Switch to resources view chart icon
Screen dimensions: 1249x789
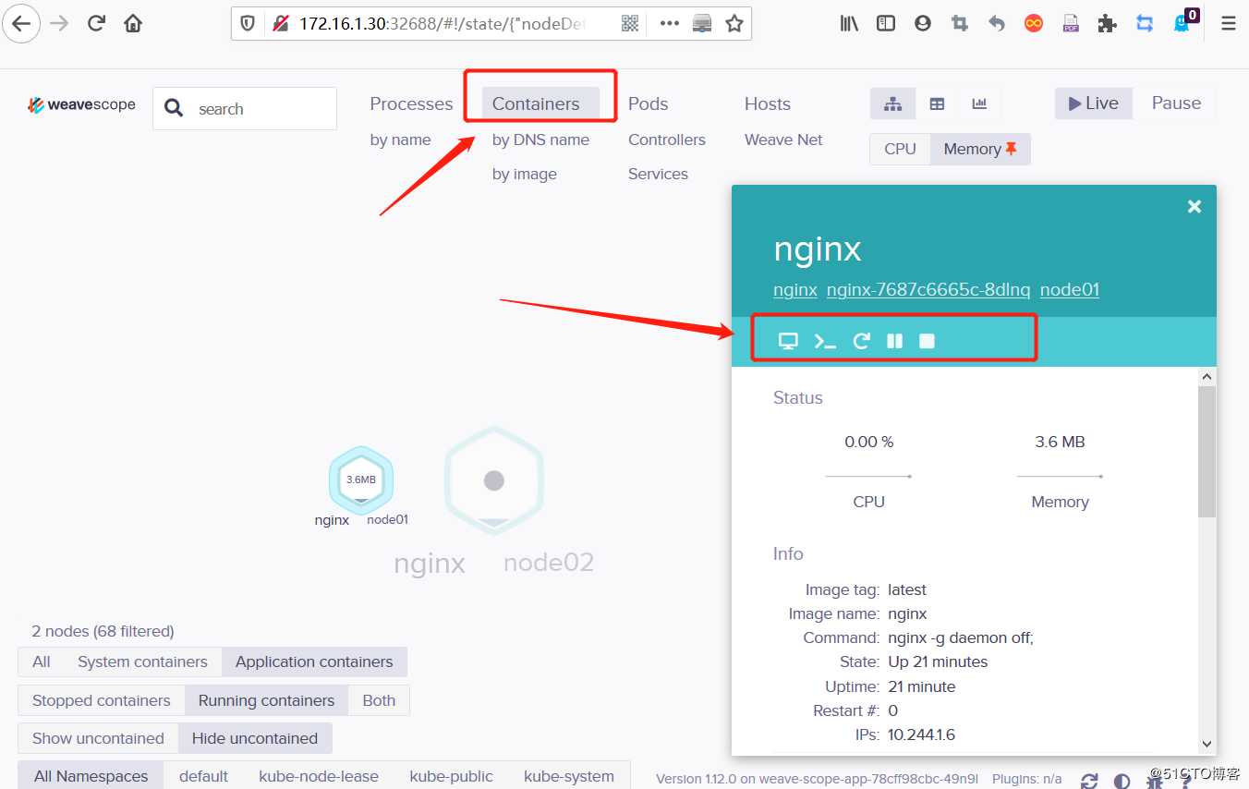pyautogui.click(x=979, y=104)
